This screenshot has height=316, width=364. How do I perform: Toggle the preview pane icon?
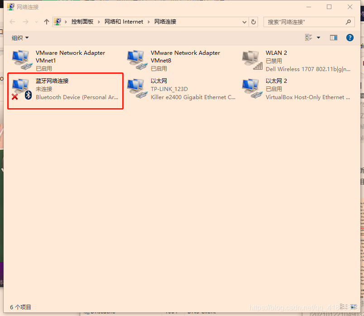coord(333,38)
